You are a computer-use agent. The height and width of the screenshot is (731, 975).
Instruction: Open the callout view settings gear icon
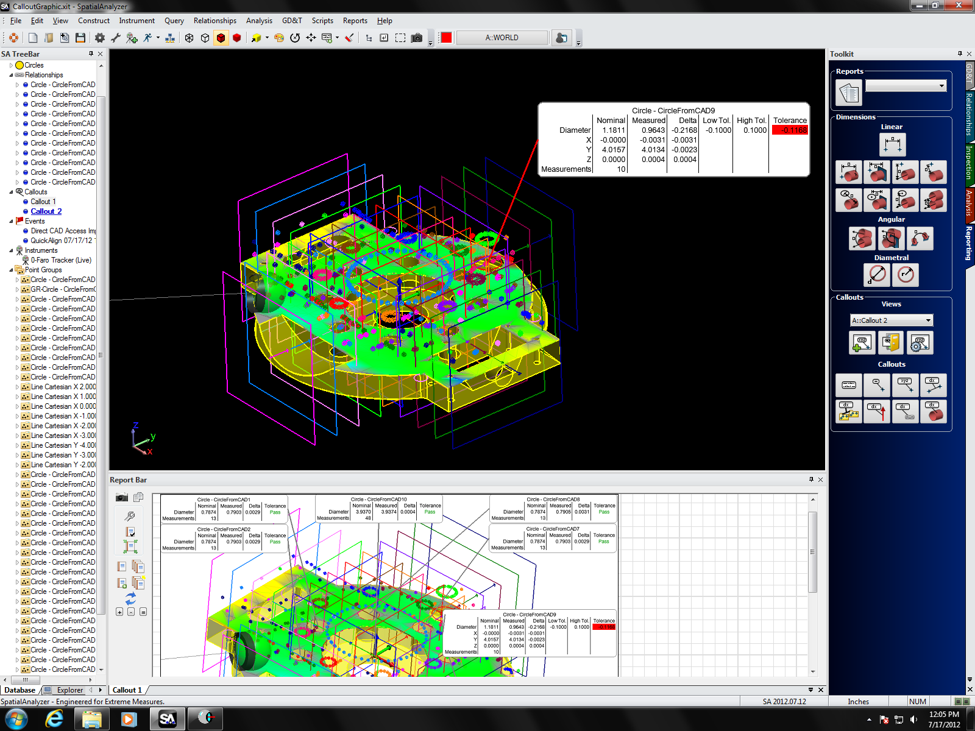pos(920,343)
